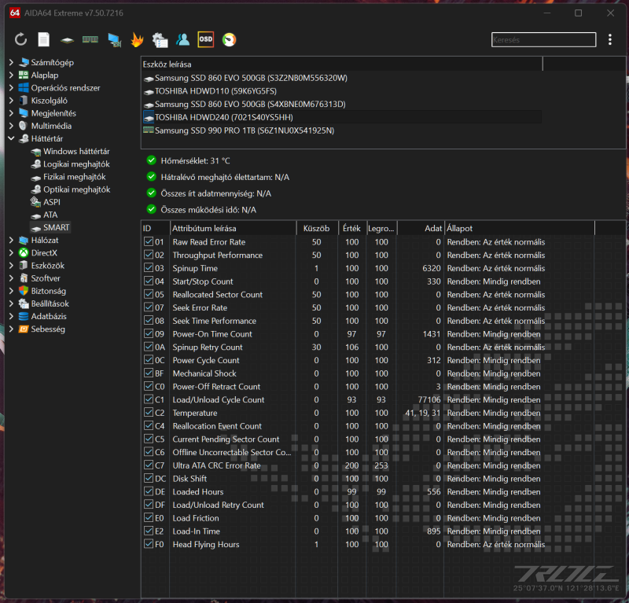Viewport: 629px width, 603px height.
Task: Click the Adatbázis database icon
Action: [24, 316]
